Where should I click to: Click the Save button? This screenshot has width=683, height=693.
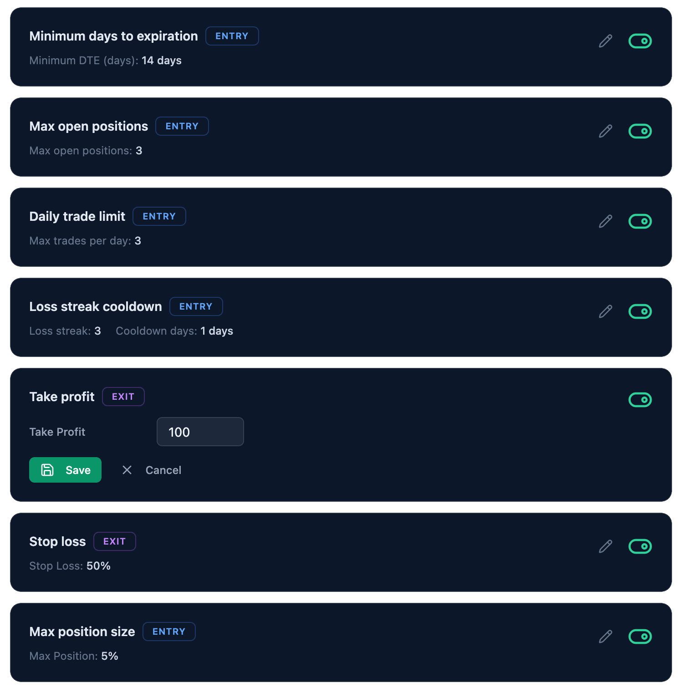[x=65, y=470]
